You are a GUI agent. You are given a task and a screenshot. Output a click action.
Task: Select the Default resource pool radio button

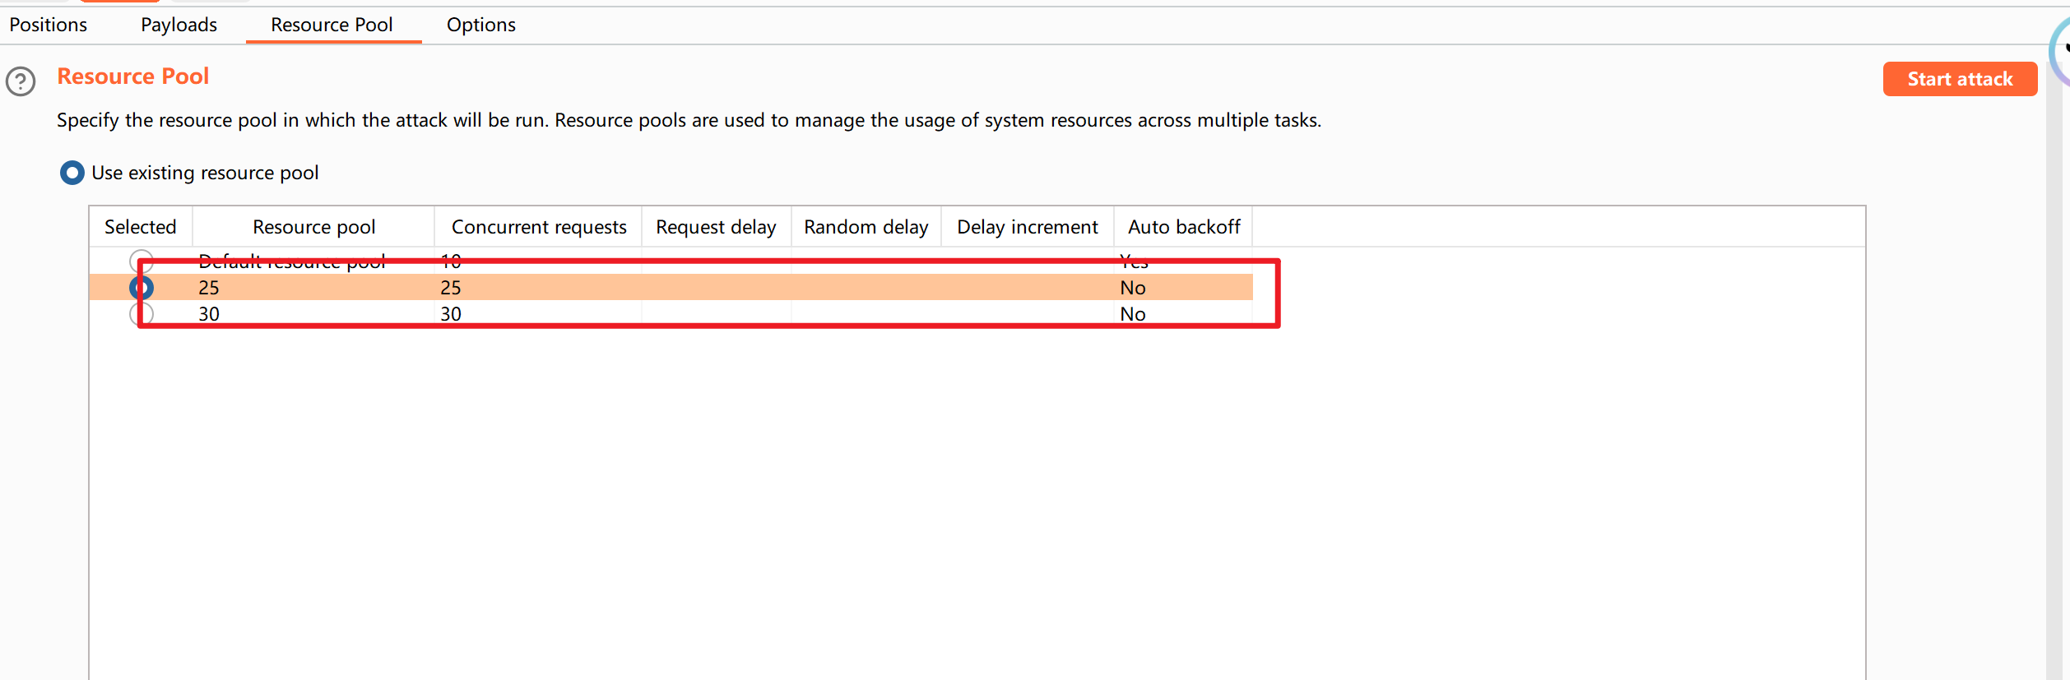coord(141,261)
